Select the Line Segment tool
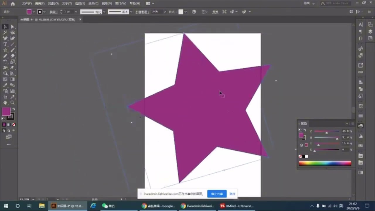 pyautogui.click(x=13, y=44)
